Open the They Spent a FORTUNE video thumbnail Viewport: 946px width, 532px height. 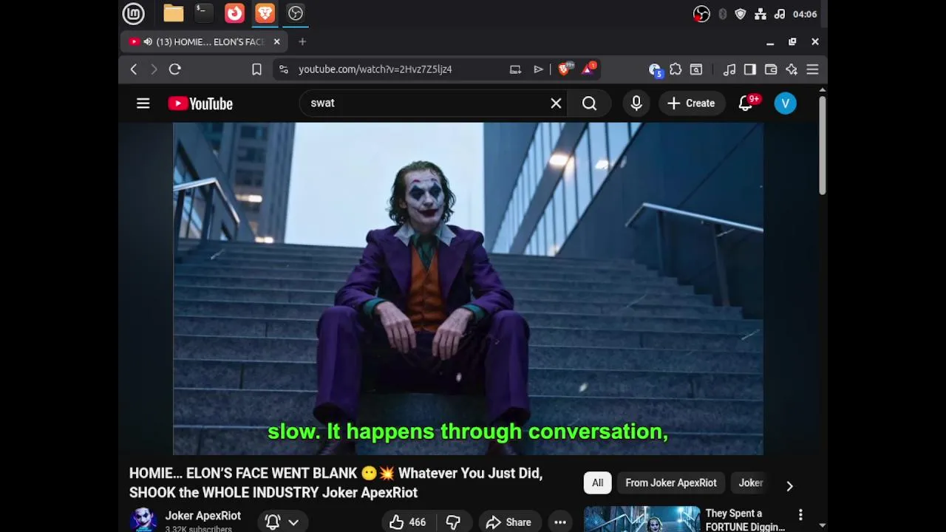click(642, 519)
